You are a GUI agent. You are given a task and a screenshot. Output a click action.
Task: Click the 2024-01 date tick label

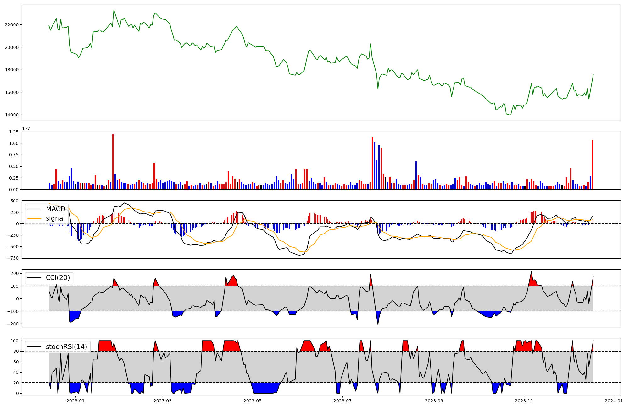tap(614, 401)
